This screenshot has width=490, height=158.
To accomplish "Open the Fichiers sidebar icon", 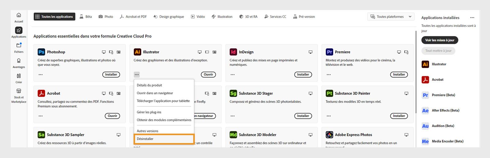I will pos(19,45).
